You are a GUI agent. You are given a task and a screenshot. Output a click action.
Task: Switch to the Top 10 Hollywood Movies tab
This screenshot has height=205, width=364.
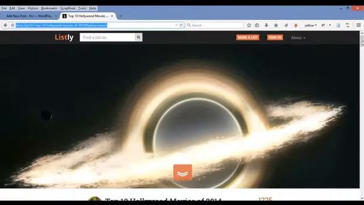88,16
